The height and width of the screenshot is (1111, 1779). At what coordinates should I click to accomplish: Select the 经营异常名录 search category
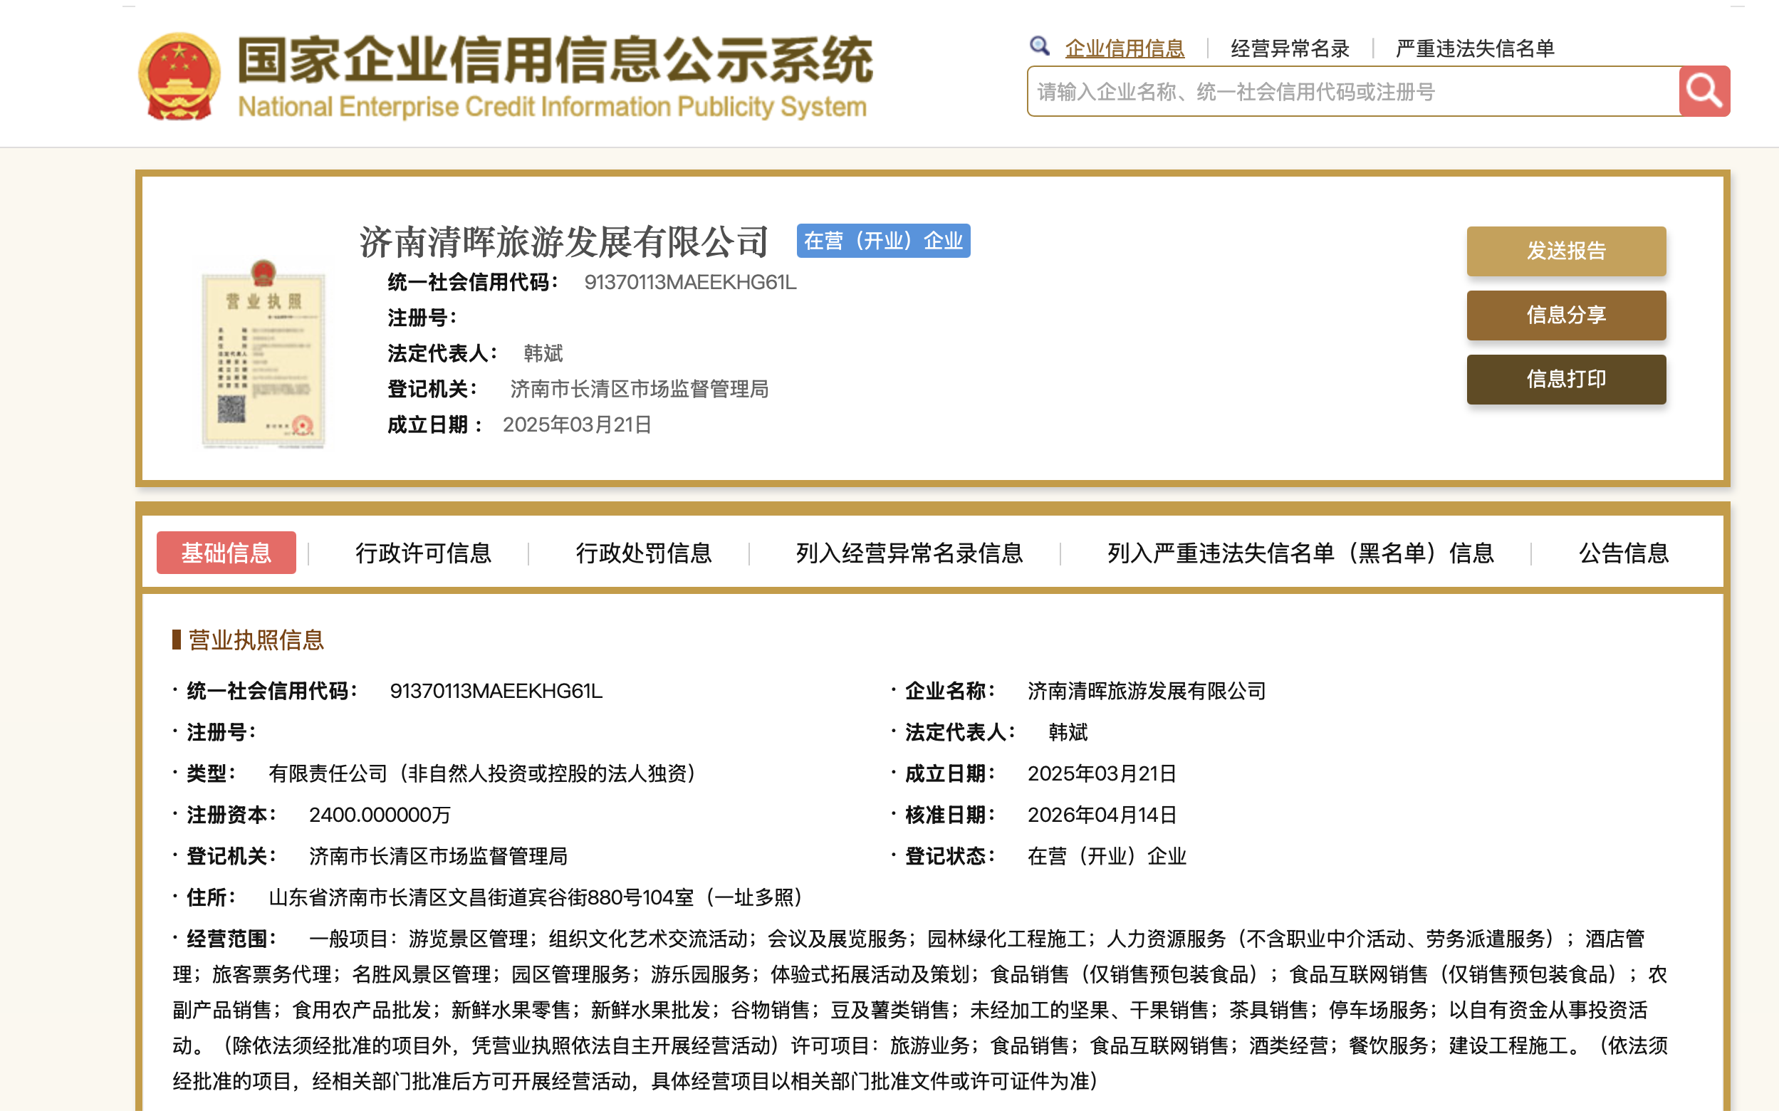[x=1290, y=48]
